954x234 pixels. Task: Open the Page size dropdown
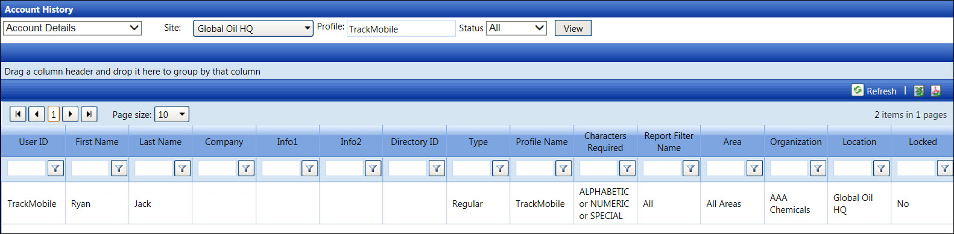(172, 114)
